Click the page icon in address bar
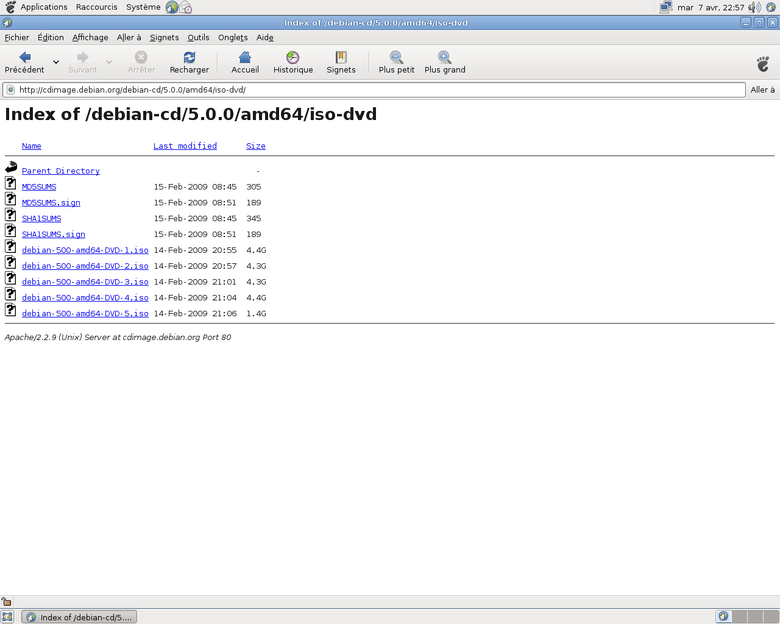The image size is (780, 624). pyautogui.click(x=10, y=90)
